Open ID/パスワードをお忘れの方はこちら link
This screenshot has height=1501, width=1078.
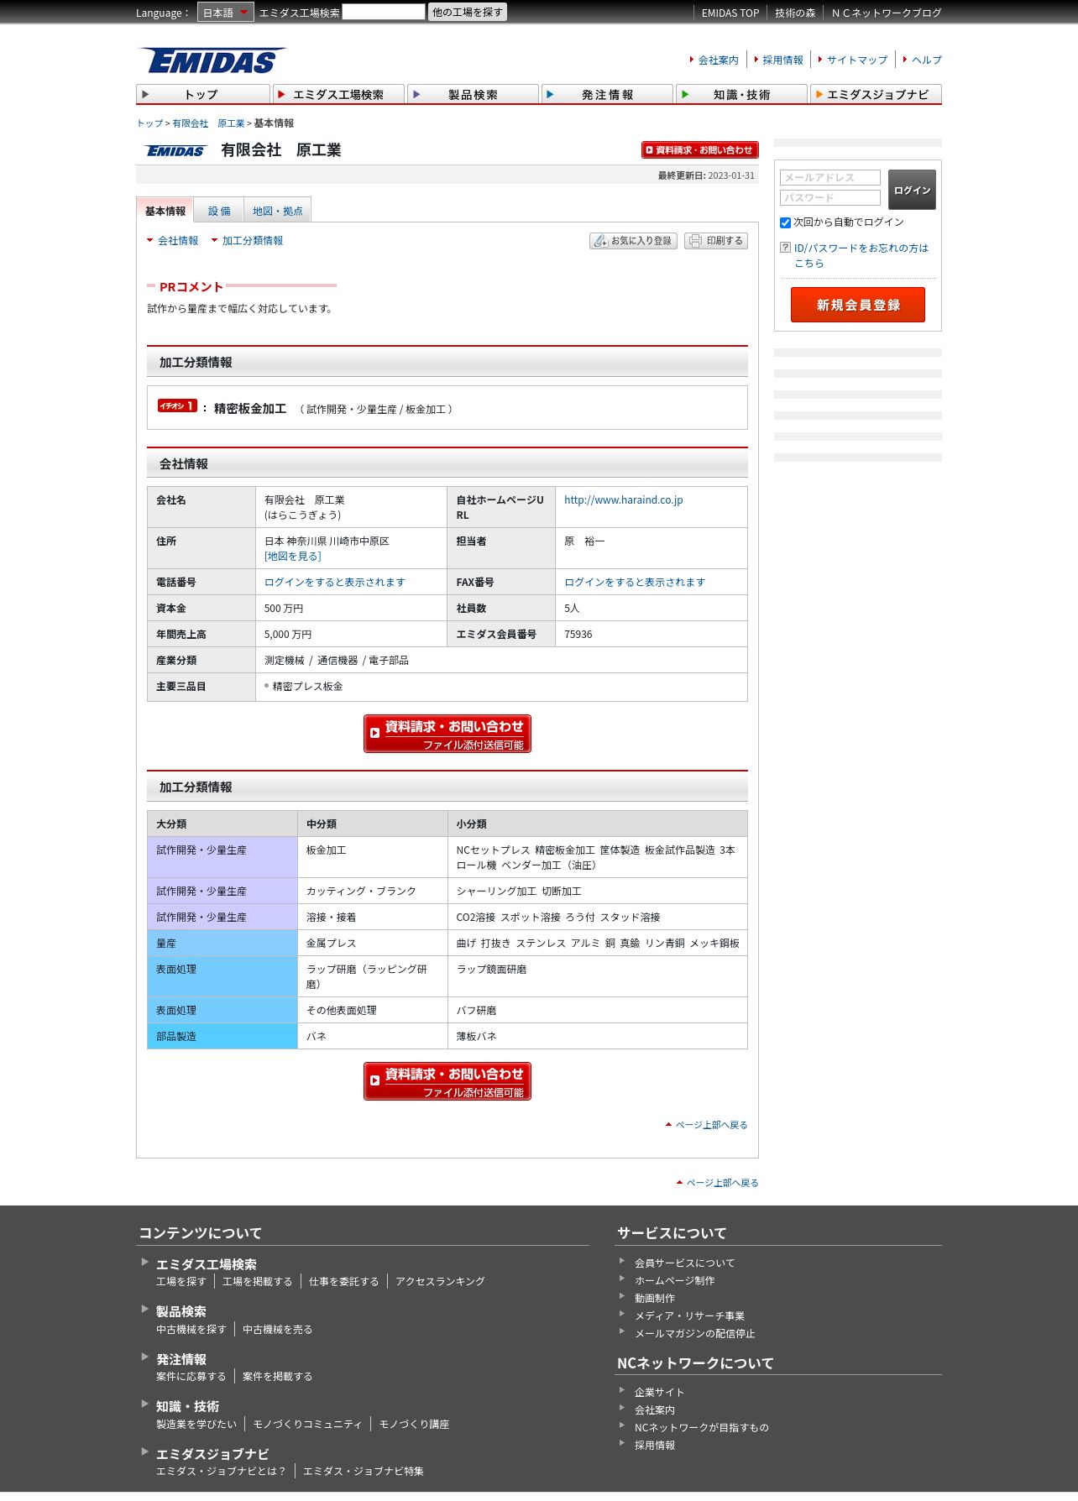(x=861, y=255)
